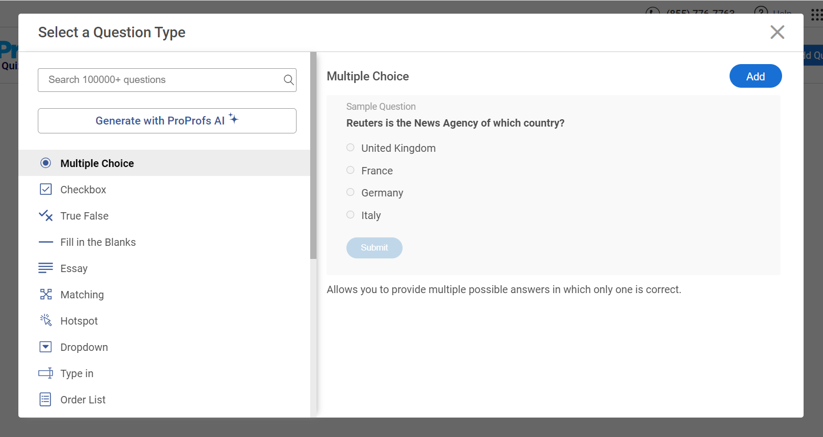
Task: Submit the sample question answer
Action: tap(374, 248)
